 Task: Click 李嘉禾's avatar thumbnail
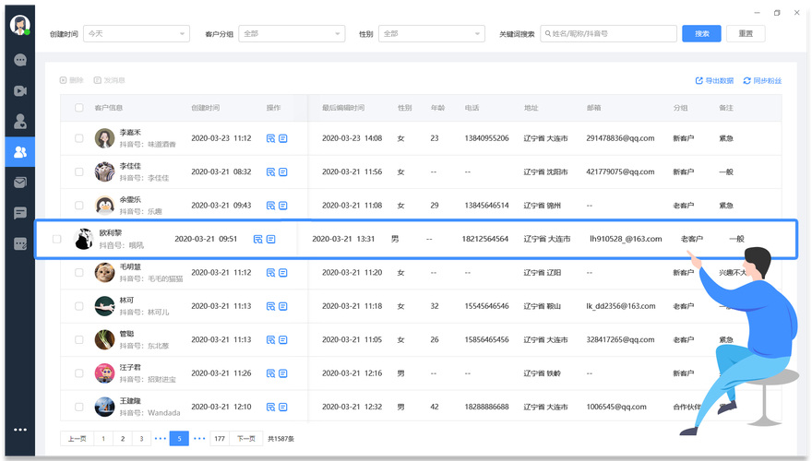point(104,138)
